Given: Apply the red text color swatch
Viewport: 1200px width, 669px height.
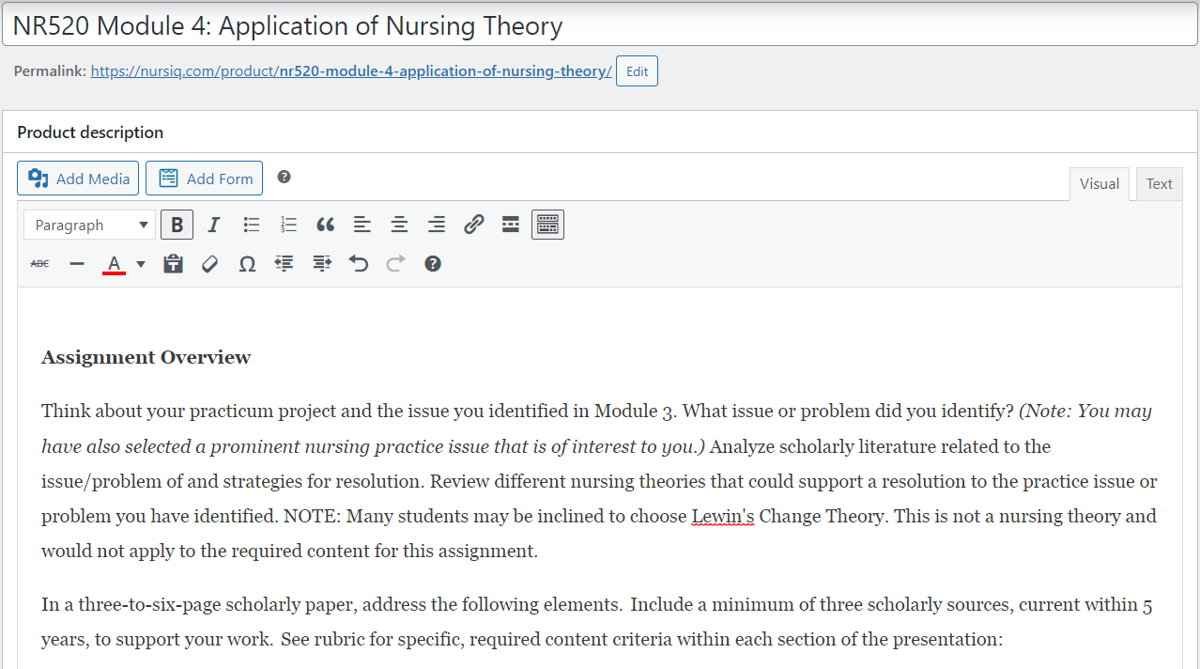Looking at the screenshot, I should coord(114,264).
